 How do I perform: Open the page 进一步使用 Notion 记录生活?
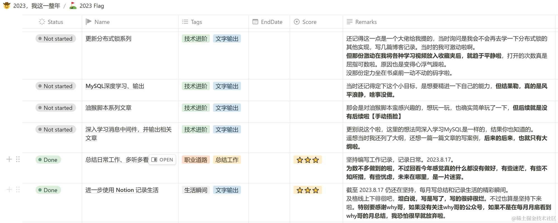point(122,190)
